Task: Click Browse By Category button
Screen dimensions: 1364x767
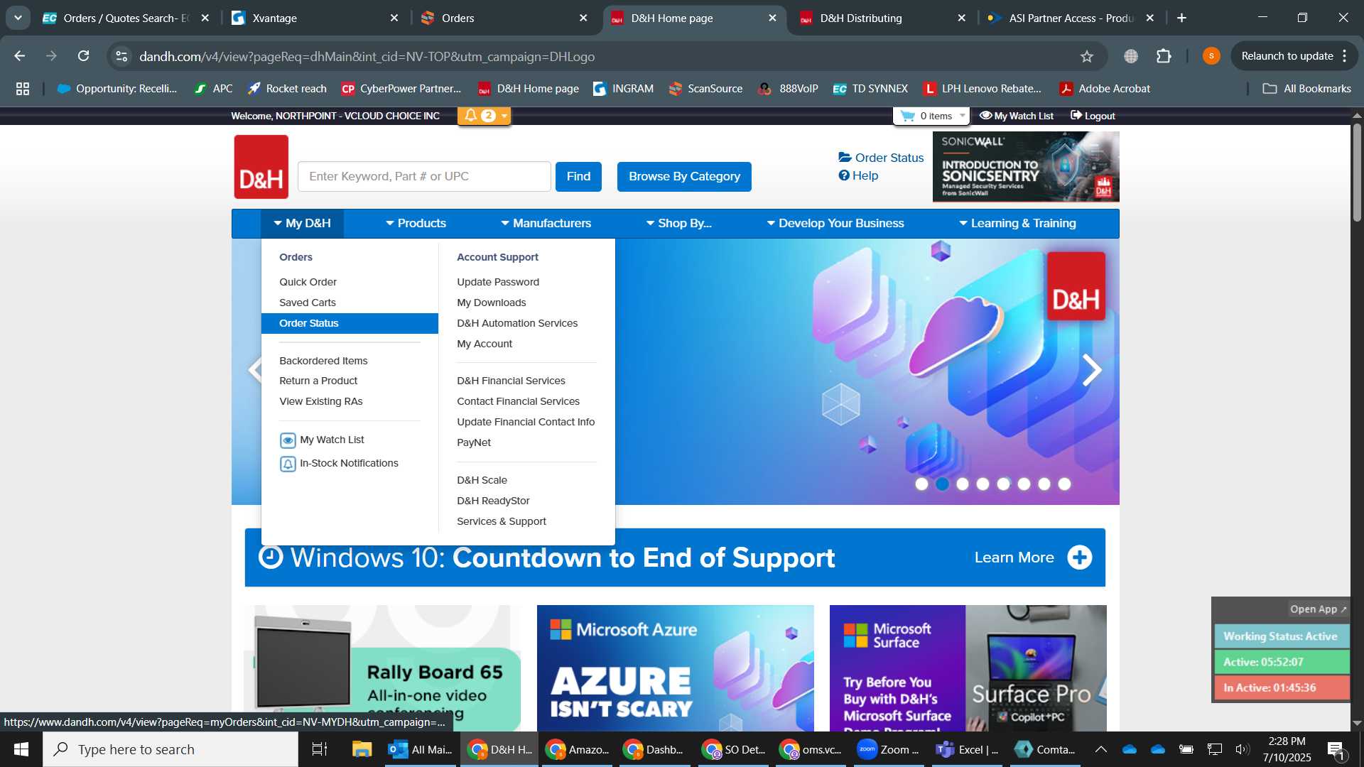Action: [x=684, y=176]
